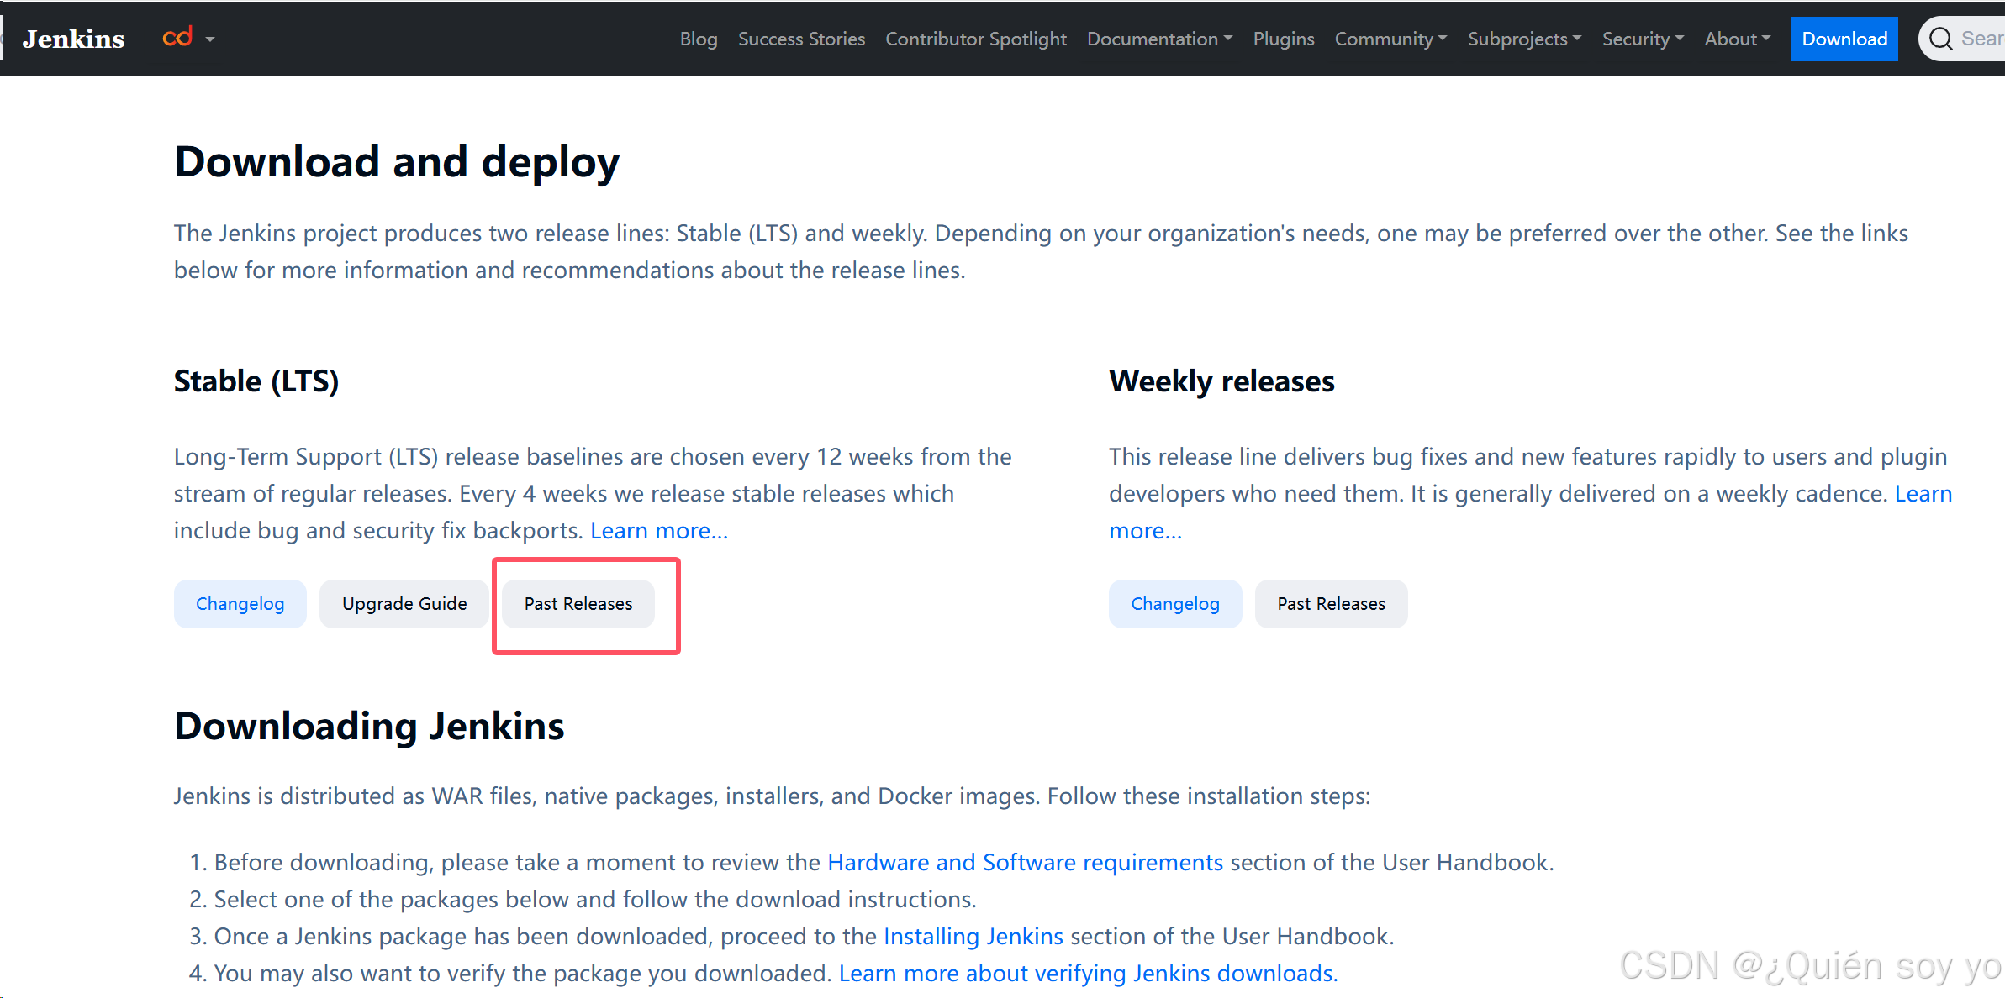Click the CD Foundation logo icon
Screen dimensions: 2005x998
pos(177,37)
